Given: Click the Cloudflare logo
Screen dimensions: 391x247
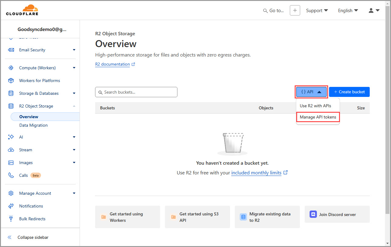Looking at the screenshot, I should pos(22,10).
